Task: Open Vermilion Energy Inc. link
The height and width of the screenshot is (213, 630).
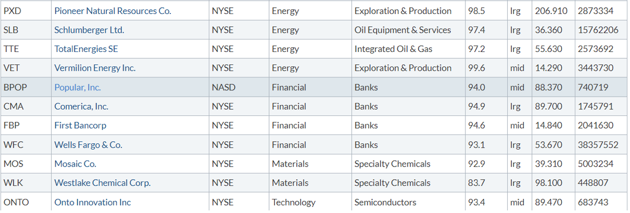Action: 95,68
